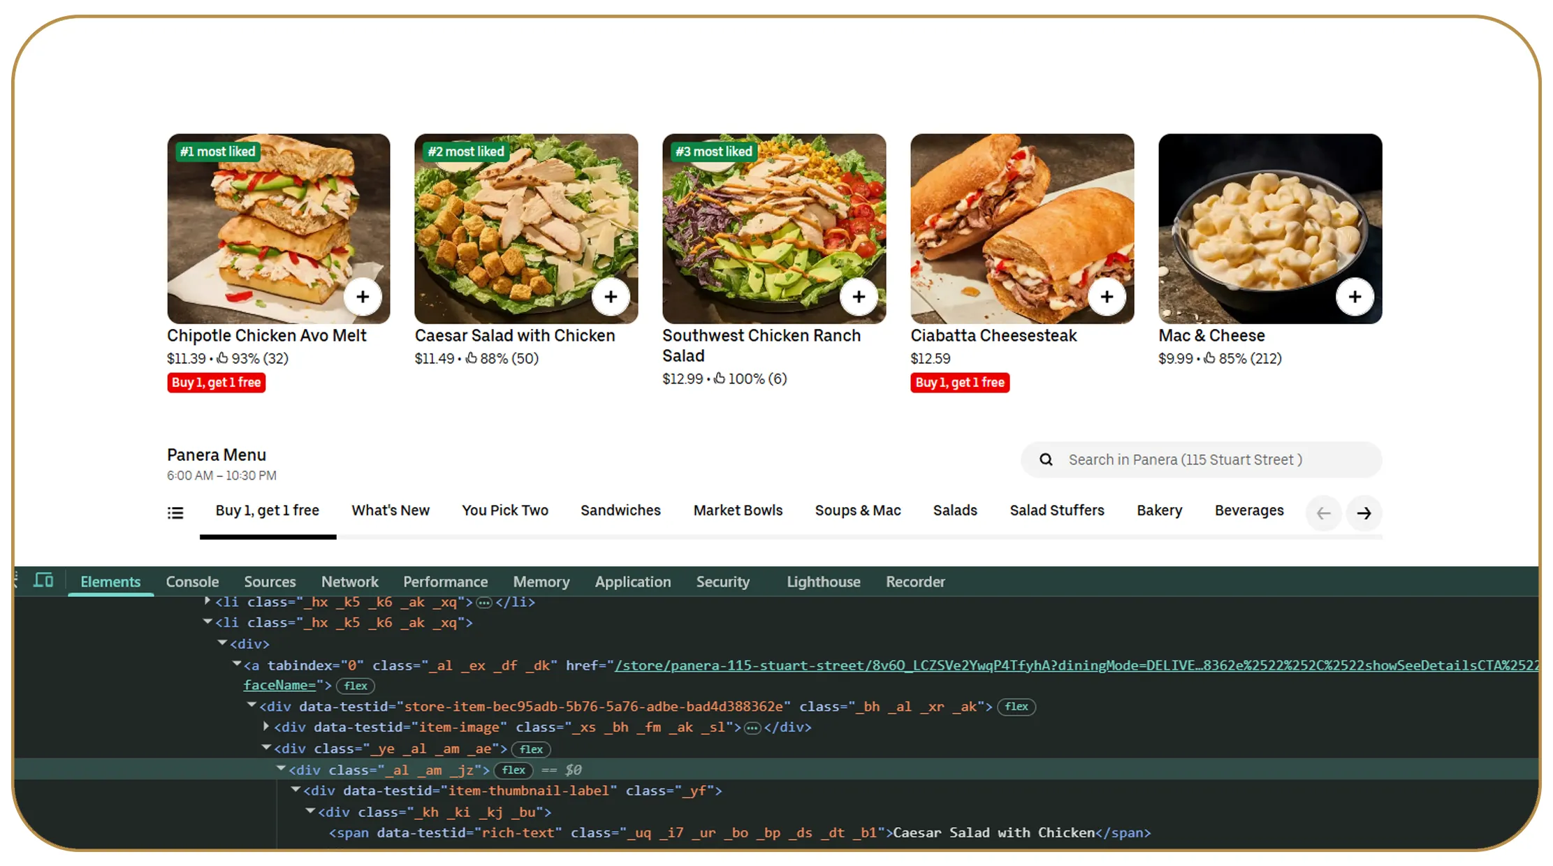Open the store href link in DevTools
This screenshot has height=866, width=1553.
pos(1076,666)
